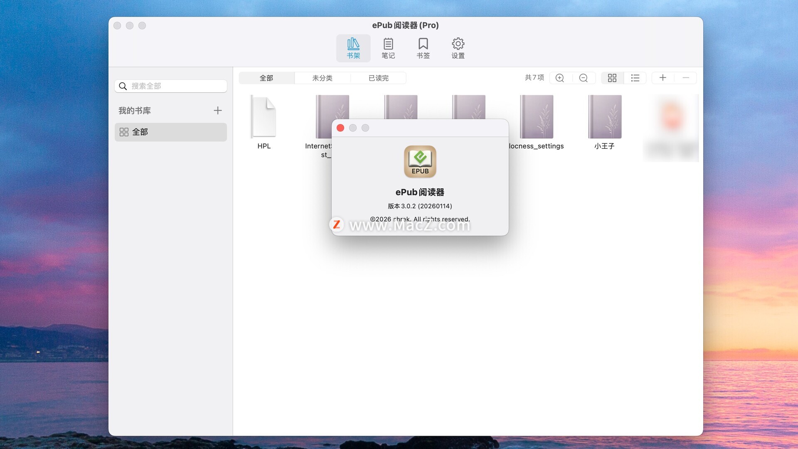Screen dimensions: 798x449
Task: Click the 搜索全部 search field
Action: coord(175,86)
